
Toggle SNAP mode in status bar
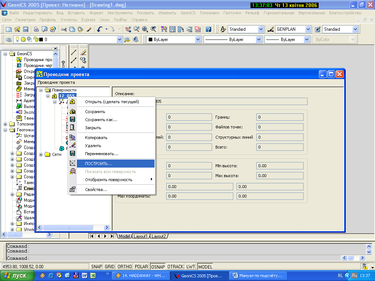97,267
